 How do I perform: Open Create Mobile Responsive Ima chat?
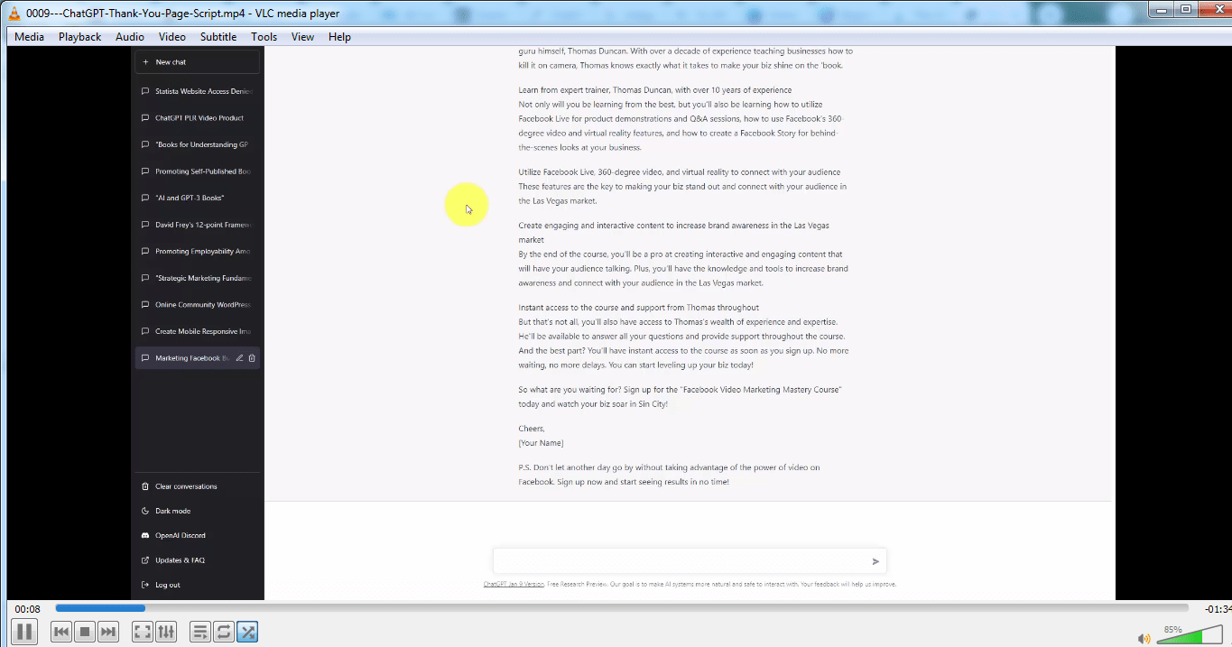pos(197,331)
